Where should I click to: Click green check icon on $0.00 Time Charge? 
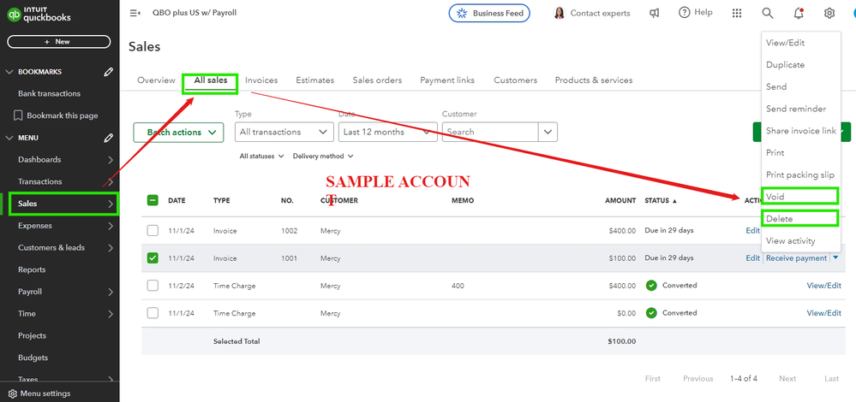[x=650, y=313]
